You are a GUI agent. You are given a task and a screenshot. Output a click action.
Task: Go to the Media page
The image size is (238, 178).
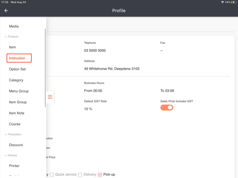[x=14, y=26]
